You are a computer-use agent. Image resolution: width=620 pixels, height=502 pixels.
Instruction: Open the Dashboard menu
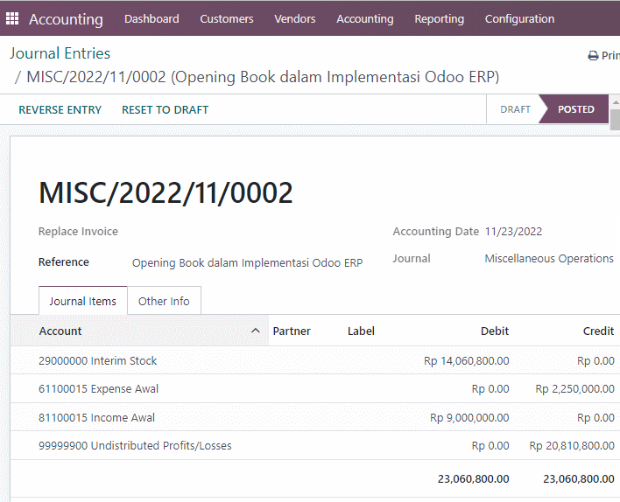click(x=151, y=18)
